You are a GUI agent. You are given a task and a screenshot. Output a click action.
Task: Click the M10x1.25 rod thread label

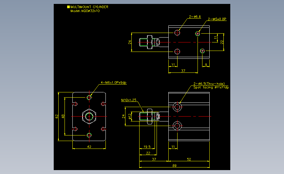pyautogui.click(x=129, y=100)
